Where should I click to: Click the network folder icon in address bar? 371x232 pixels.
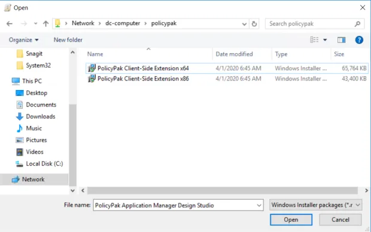pyautogui.click(x=57, y=23)
